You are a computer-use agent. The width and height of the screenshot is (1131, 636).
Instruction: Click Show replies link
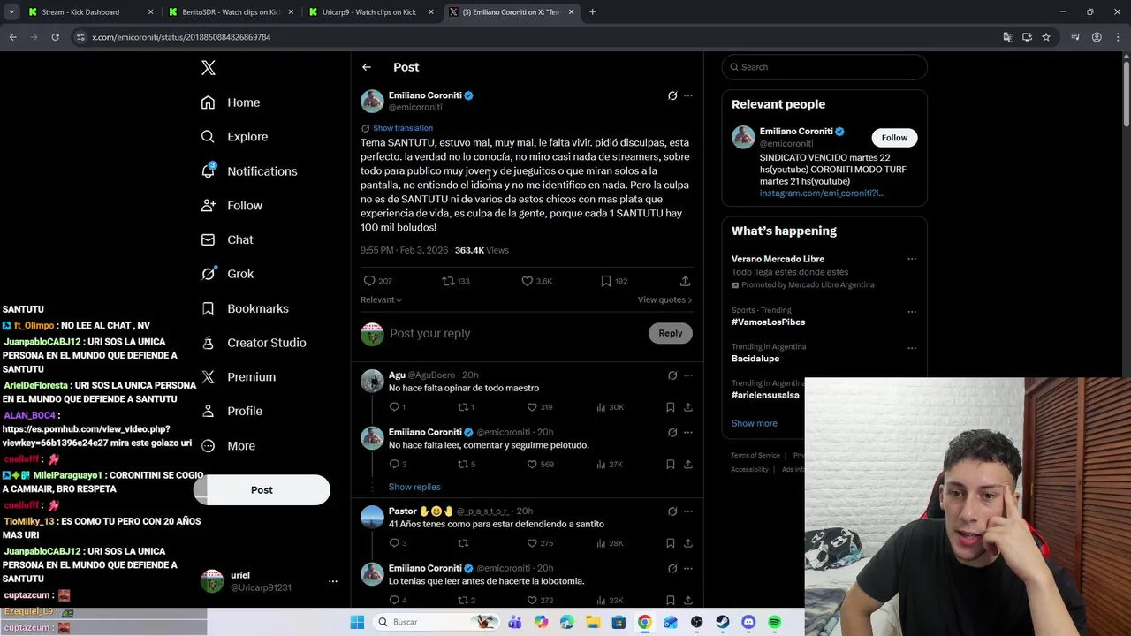414,487
